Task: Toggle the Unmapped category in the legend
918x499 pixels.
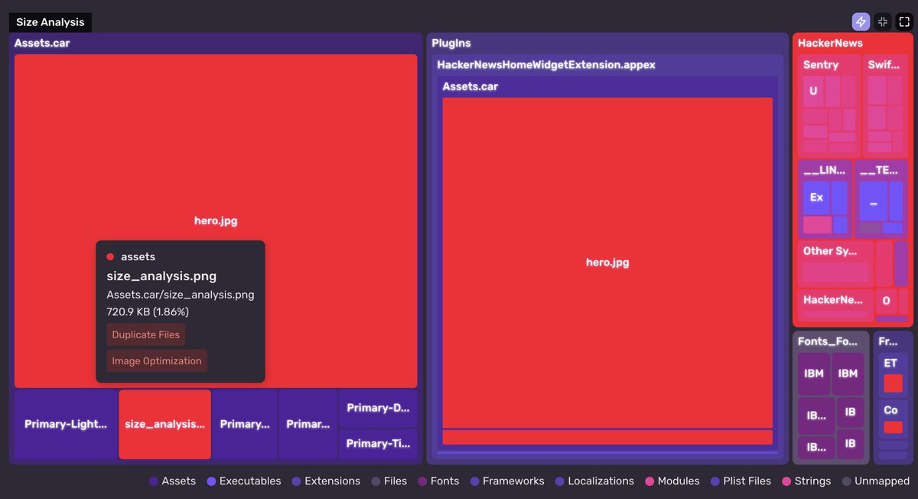Action: (846, 481)
